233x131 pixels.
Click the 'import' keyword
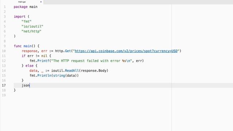[20, 17]
